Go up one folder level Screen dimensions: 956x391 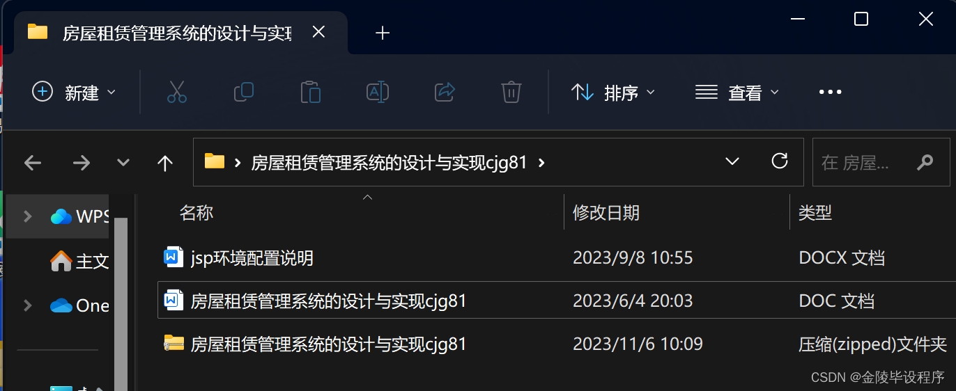[165, 163]
